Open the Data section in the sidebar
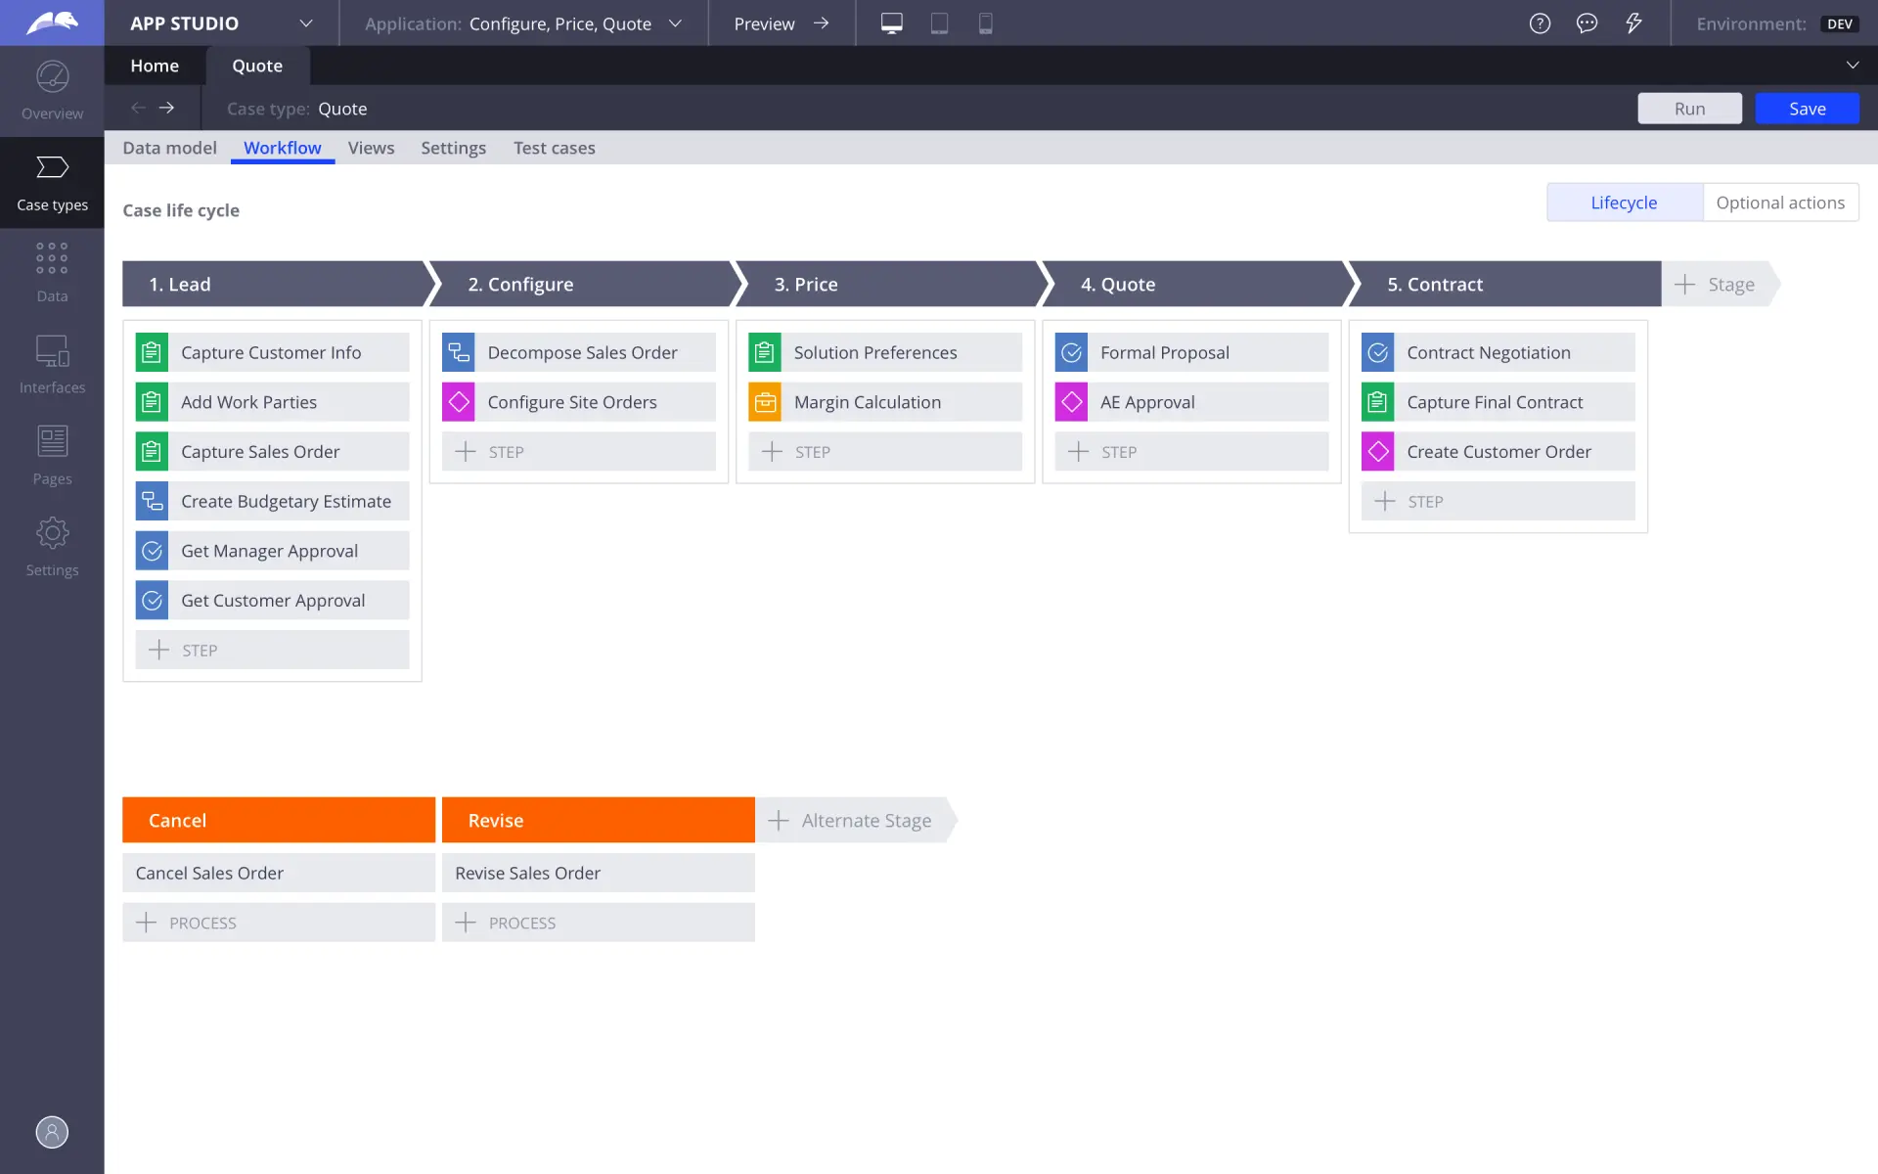This screenshot has height=1174, width=1878. 52,271
